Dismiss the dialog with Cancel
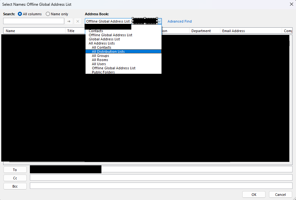296x200 pixels. [x=280, y=194]
